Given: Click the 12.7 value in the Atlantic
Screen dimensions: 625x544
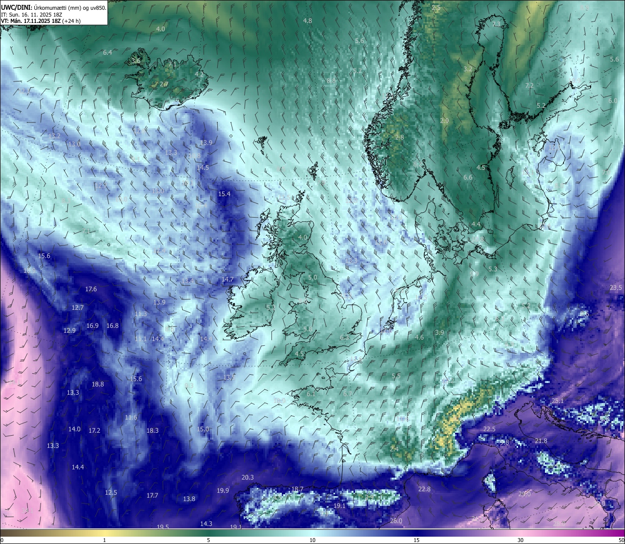Looking at the screenshot, I should coord(78,307).
